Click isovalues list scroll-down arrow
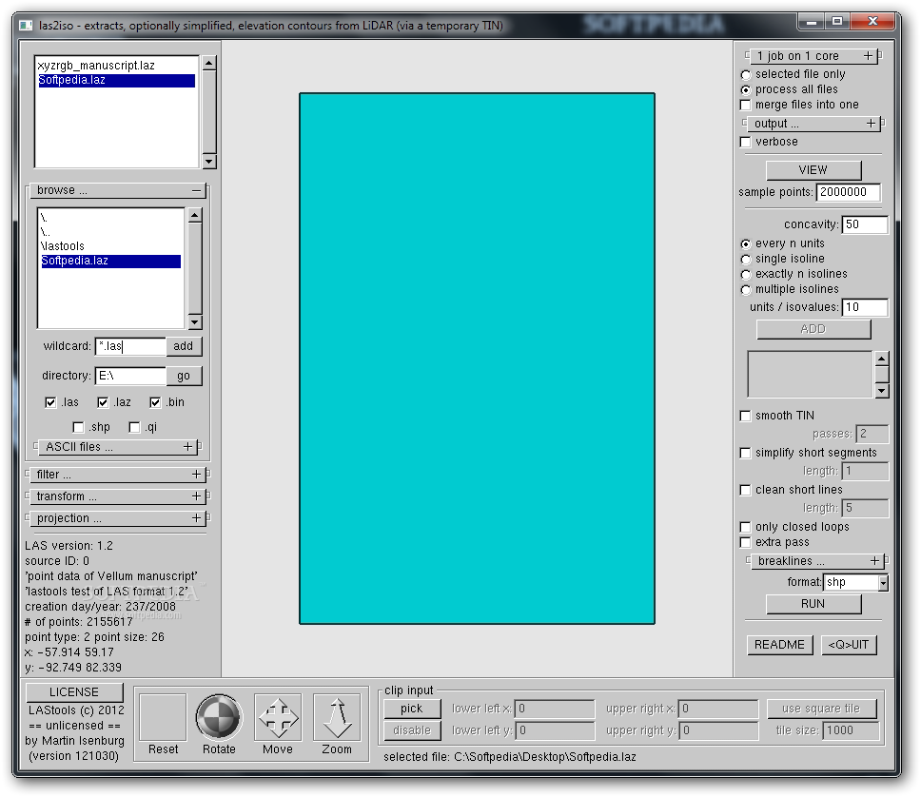 click(882, 391)
